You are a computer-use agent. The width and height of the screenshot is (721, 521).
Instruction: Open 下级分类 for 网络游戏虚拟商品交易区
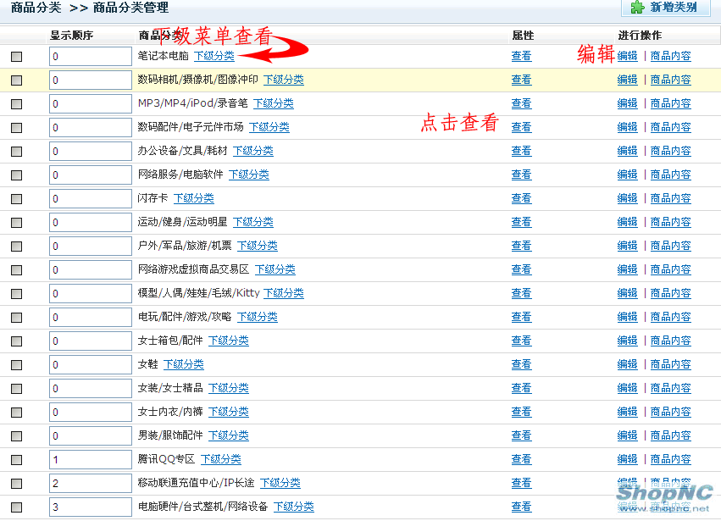[x=275, y=269]
